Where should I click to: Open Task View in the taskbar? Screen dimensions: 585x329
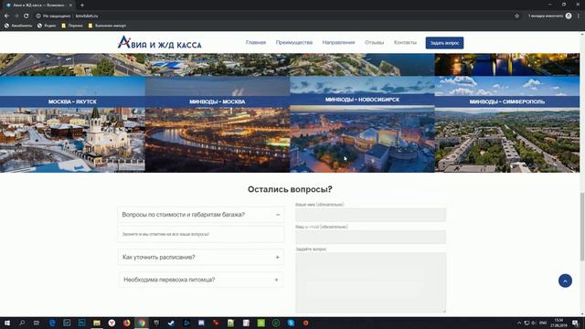click(37, 323)
